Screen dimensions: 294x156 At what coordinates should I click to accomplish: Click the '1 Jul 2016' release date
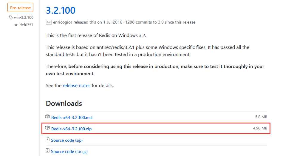click(113, 22)
